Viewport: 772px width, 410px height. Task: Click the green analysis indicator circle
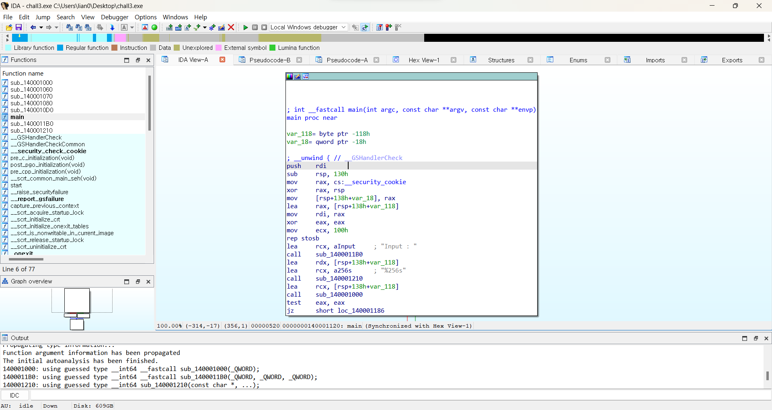pyautogui.click(x=154, y=27)
